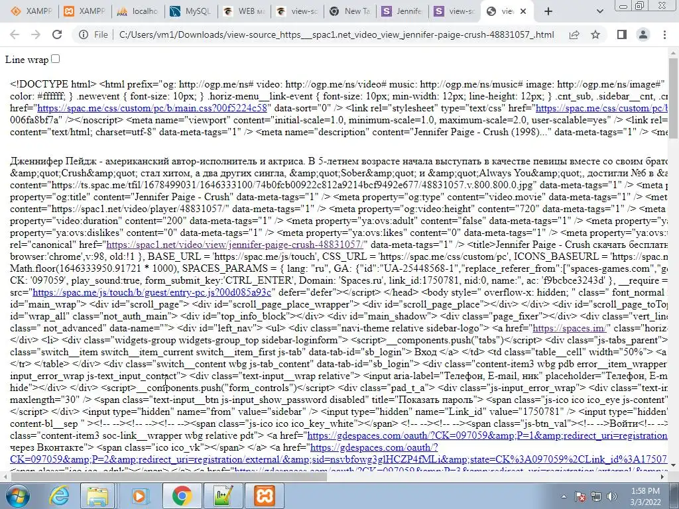
Task: Show hidden tray icons arrow
Action: click(x=564, y=496)
